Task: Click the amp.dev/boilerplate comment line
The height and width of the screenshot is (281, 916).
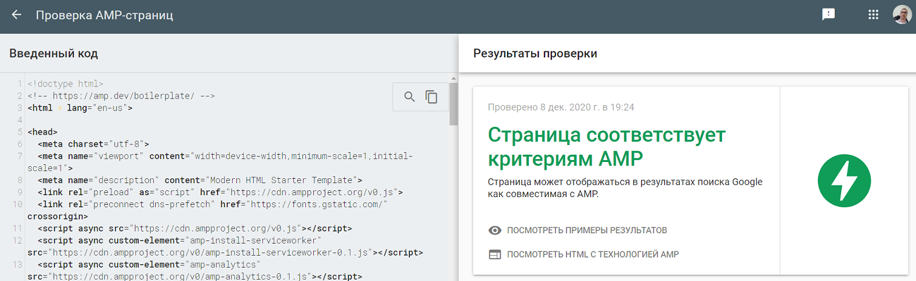Action: (121, 96)
